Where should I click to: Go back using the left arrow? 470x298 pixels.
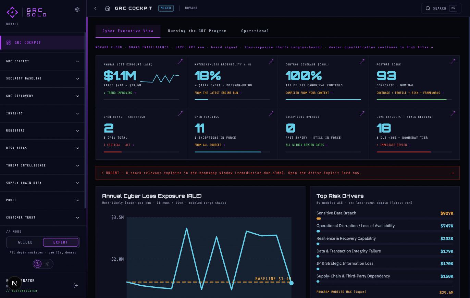96,8
